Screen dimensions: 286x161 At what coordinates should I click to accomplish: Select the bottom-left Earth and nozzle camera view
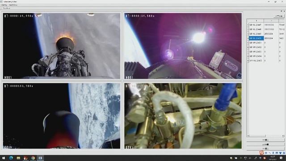[x=62, y=116]
